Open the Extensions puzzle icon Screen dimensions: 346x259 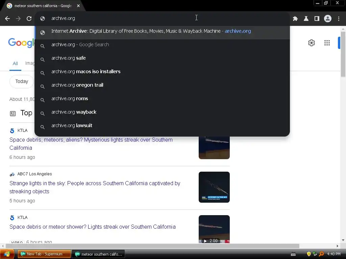[x=295, y=19]
